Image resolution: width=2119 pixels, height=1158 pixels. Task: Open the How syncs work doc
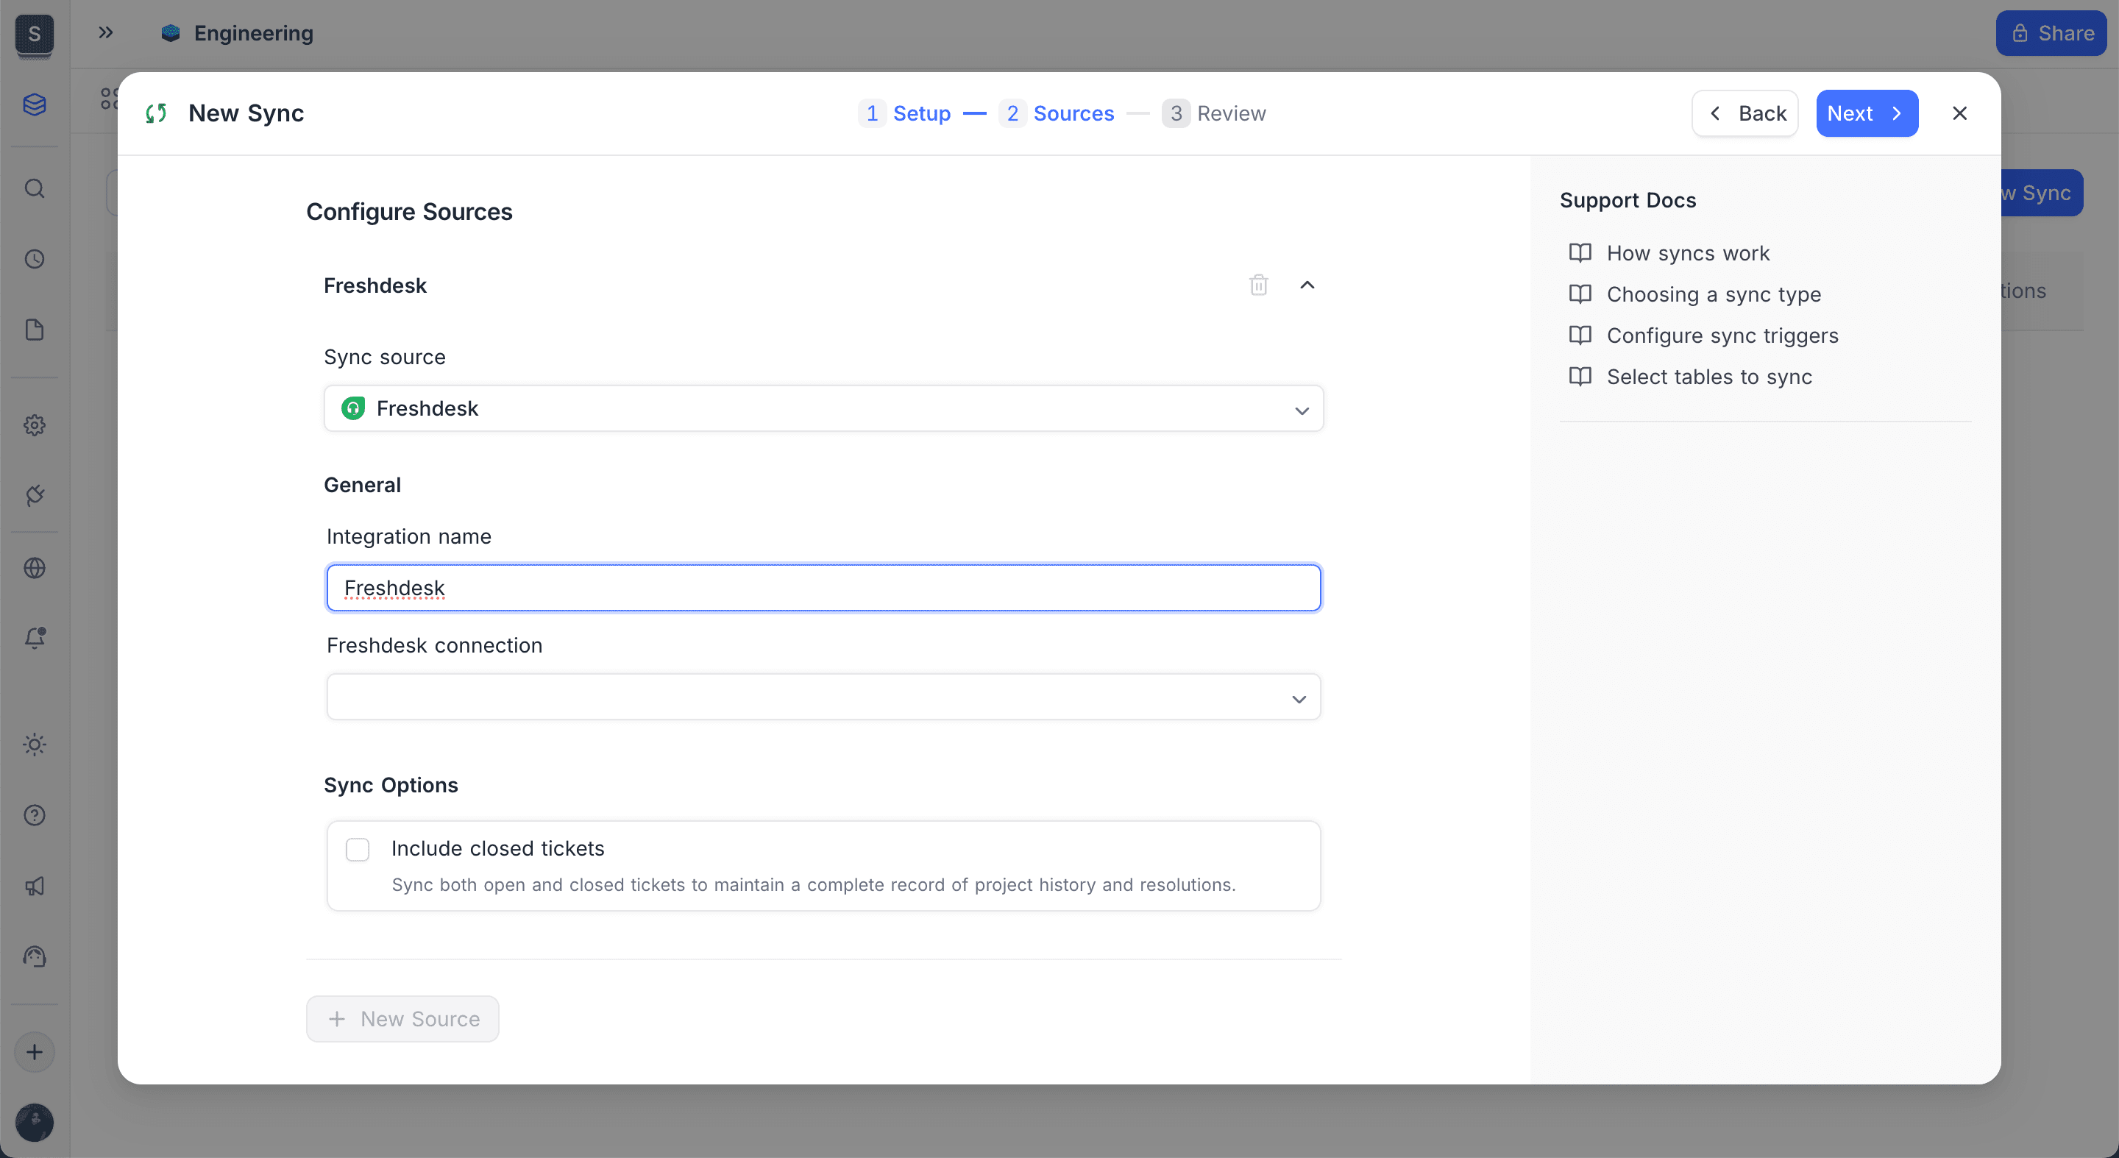coord(1689,252)
